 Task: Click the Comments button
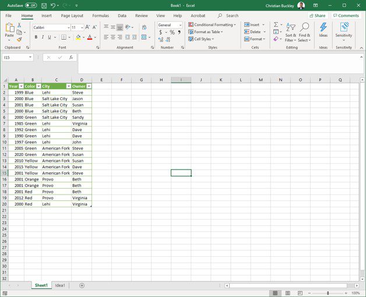coord(346,16)
